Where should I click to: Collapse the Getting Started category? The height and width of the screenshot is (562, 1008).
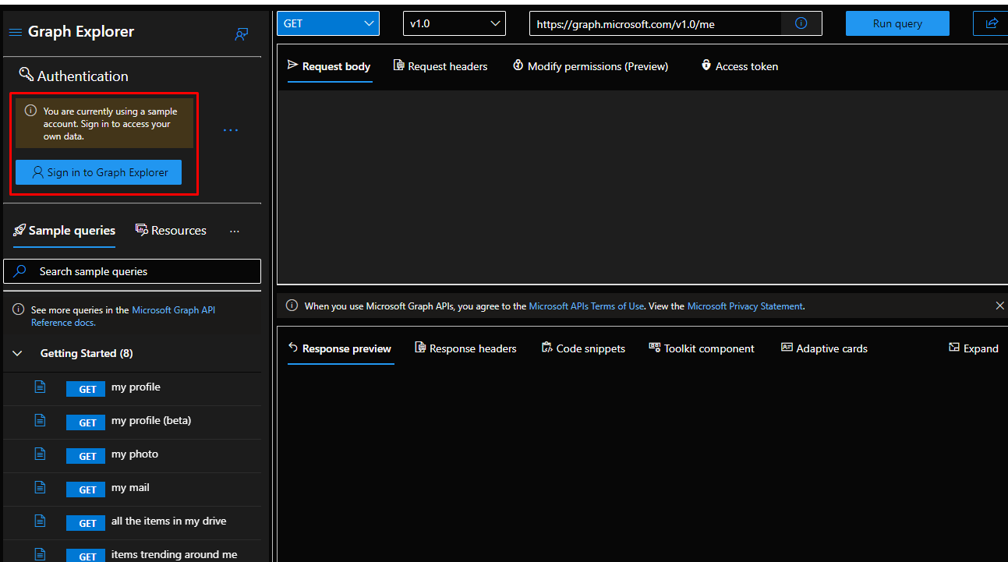click(18, 353)
